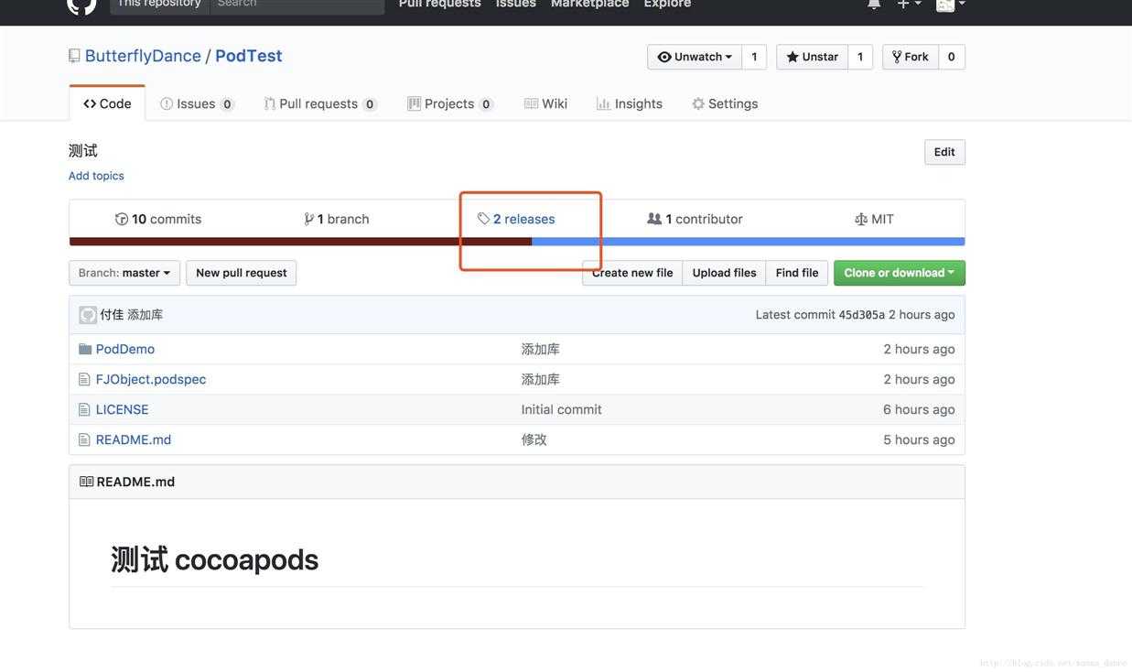1132x672 pixels.
Task: Open the PodDemo folder
Action: tap(125, 349)
